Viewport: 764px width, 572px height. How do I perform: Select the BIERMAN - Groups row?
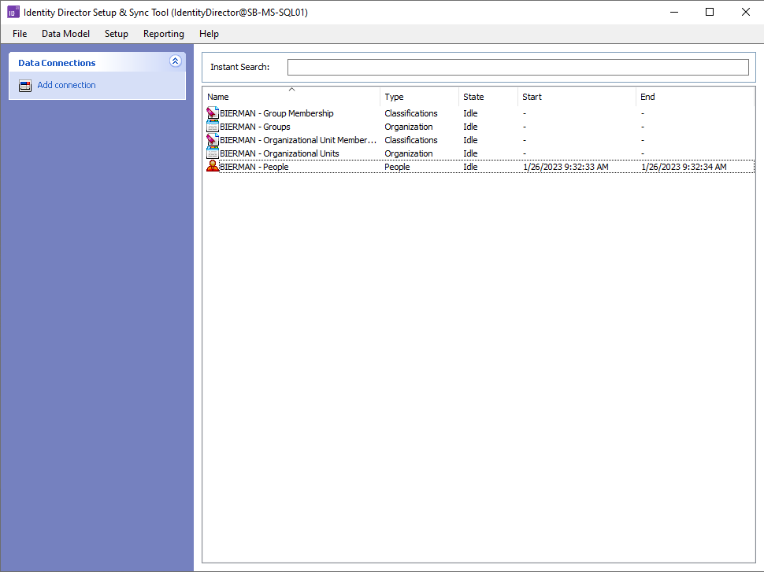(x=480, y=127)
